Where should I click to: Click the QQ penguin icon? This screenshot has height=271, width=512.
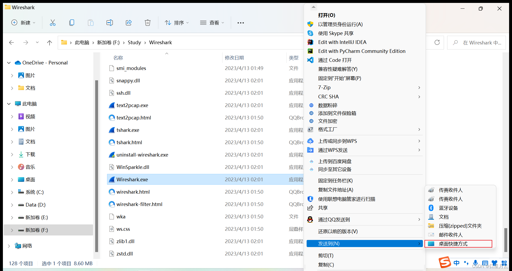310,219
